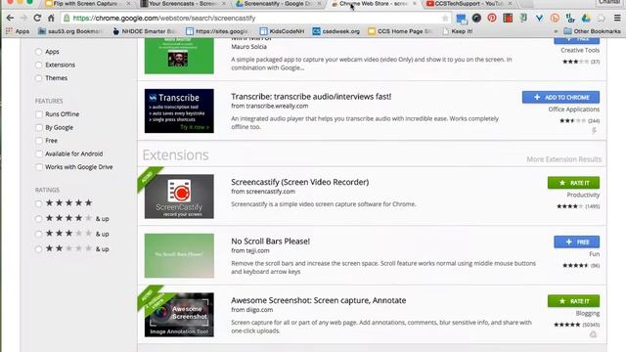Open the KidsCodeNH bookmark
Viewport: 626px width, 352px height.
(x=282, y=31)
